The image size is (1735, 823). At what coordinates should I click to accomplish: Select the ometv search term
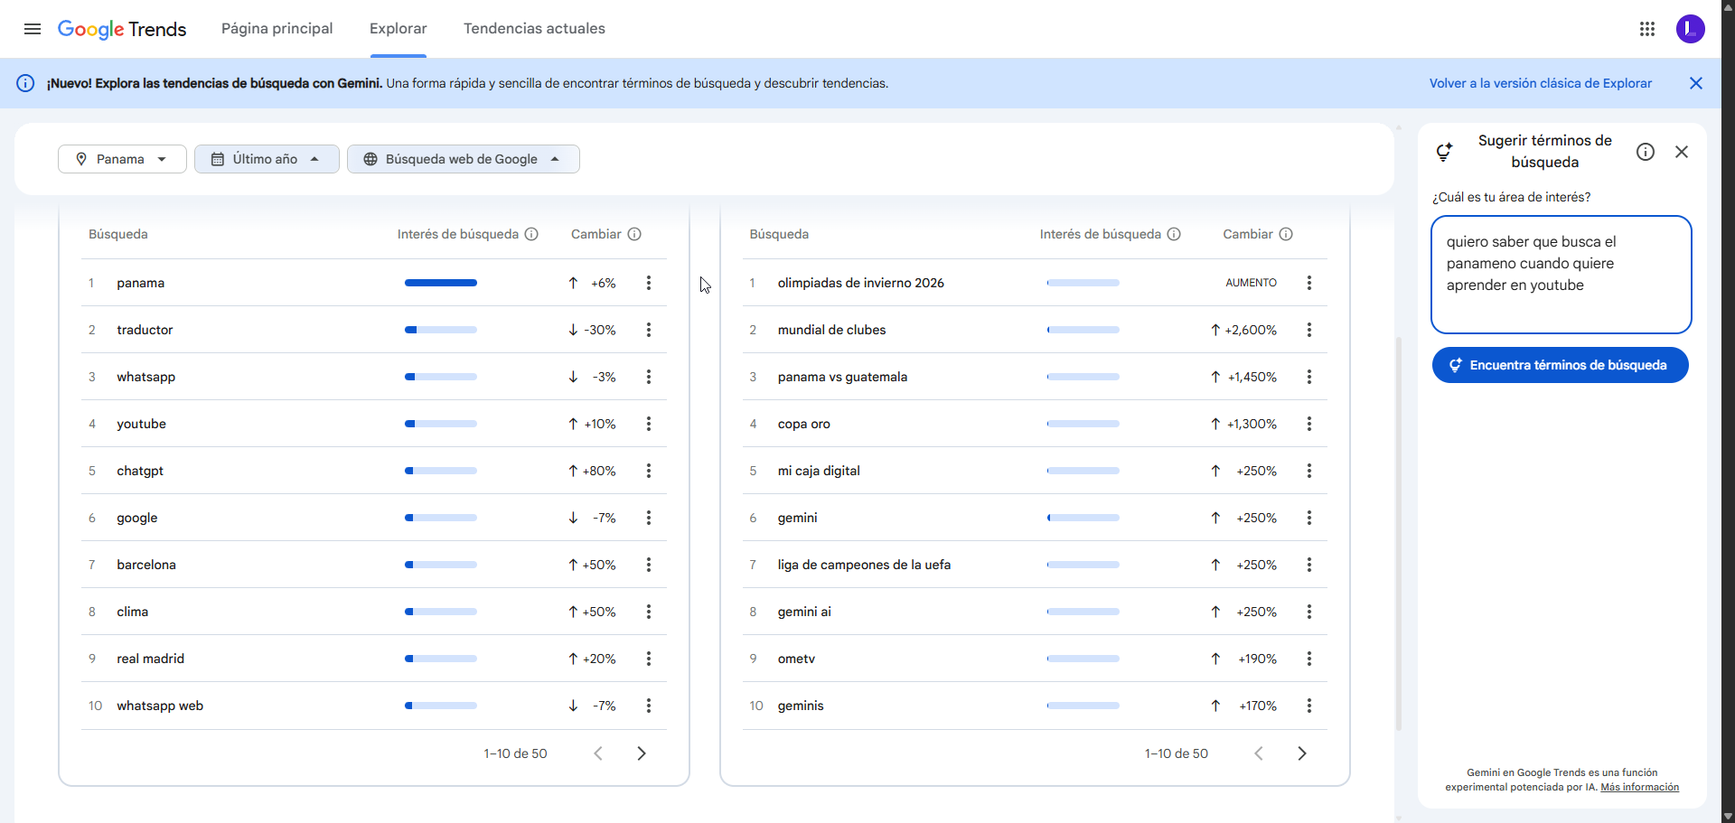pos(796,659)
